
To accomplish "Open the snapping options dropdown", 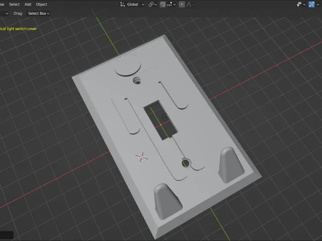I will click(x=171, y=5).
